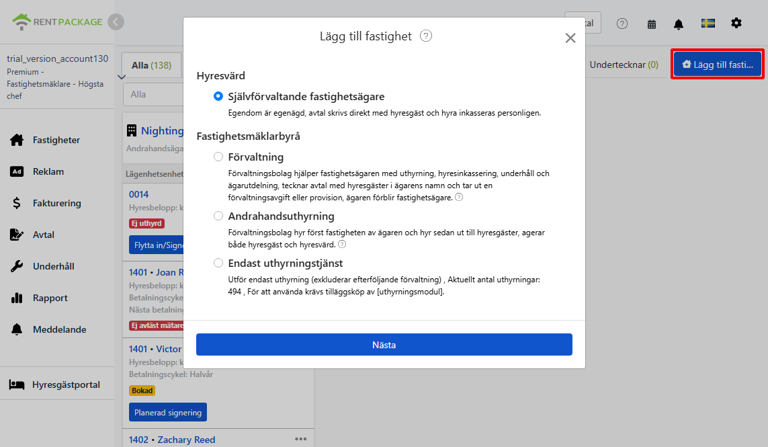Click the Bokad status badge
Image resolution: width=768 pixels, height=447 pixels.
[x=142, y=391]
